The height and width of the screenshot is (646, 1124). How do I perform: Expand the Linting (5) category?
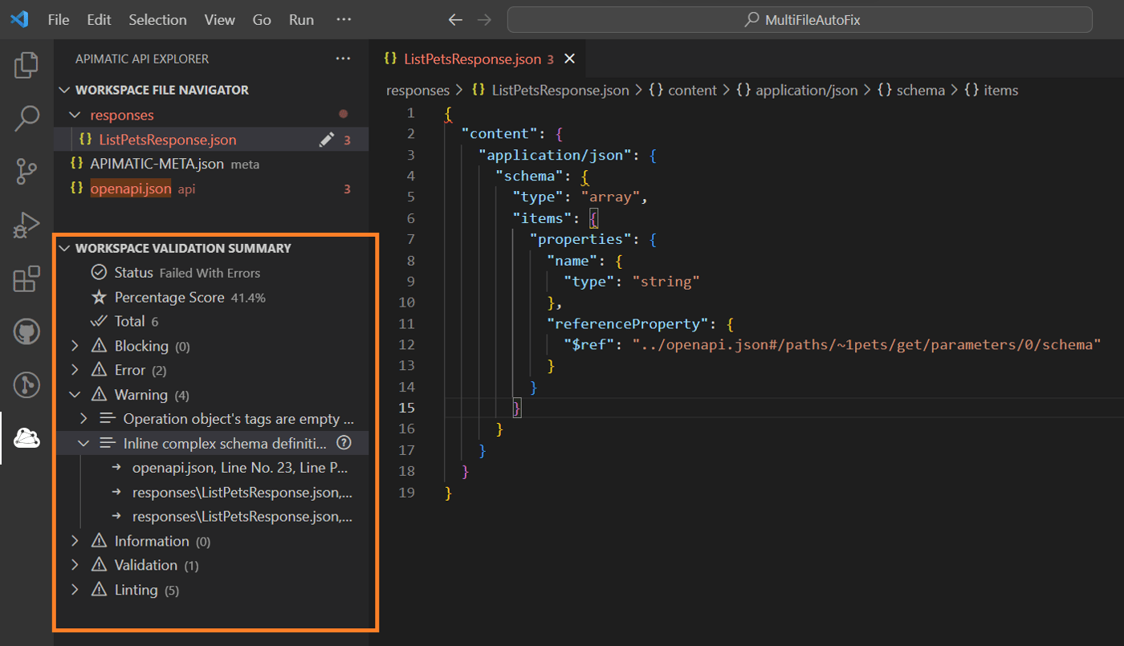click(75, 590)
